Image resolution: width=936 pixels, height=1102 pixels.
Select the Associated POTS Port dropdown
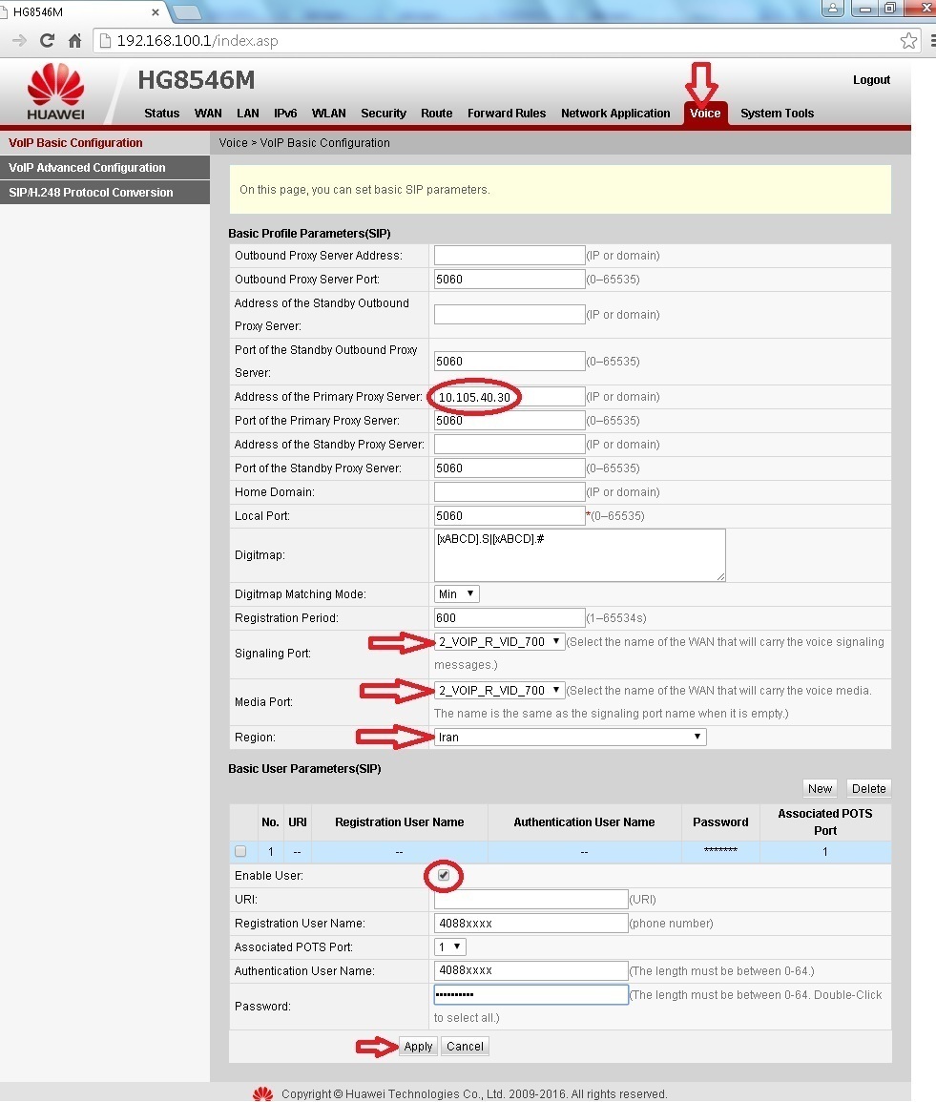coord(449,947)
